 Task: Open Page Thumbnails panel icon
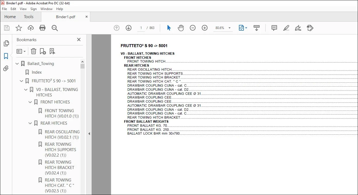coord(6,43)
